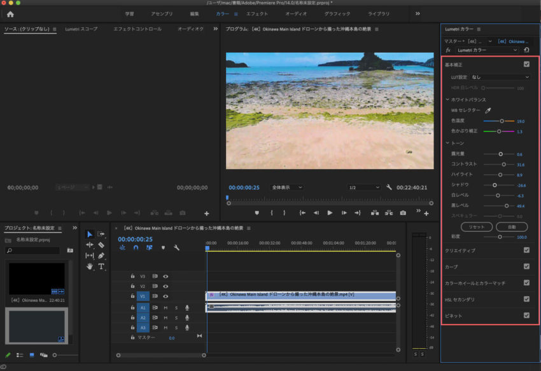The height and width of the screenshot is (371, 541).
Task: Open Program monitor settings wrench
Action: click(389, 187)
